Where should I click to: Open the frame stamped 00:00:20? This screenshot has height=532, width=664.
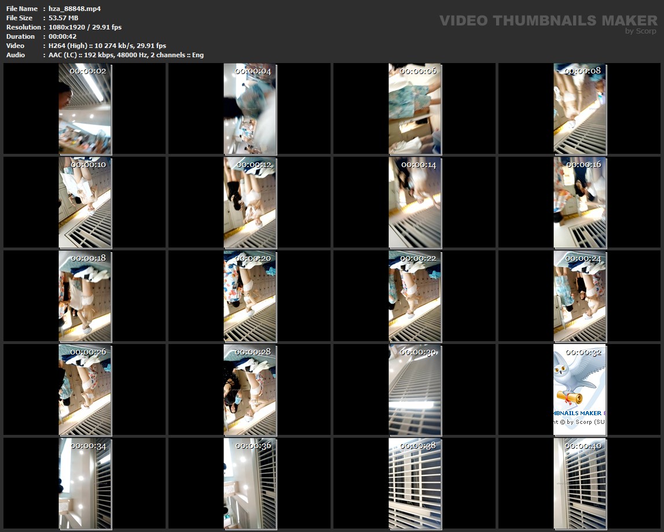pyautogui.click(x=250, y=296)
